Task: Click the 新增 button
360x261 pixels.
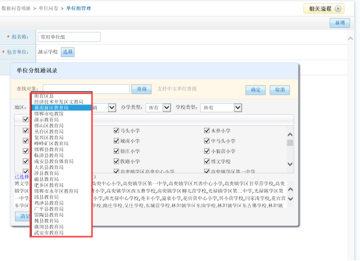Action: (340, 23)
